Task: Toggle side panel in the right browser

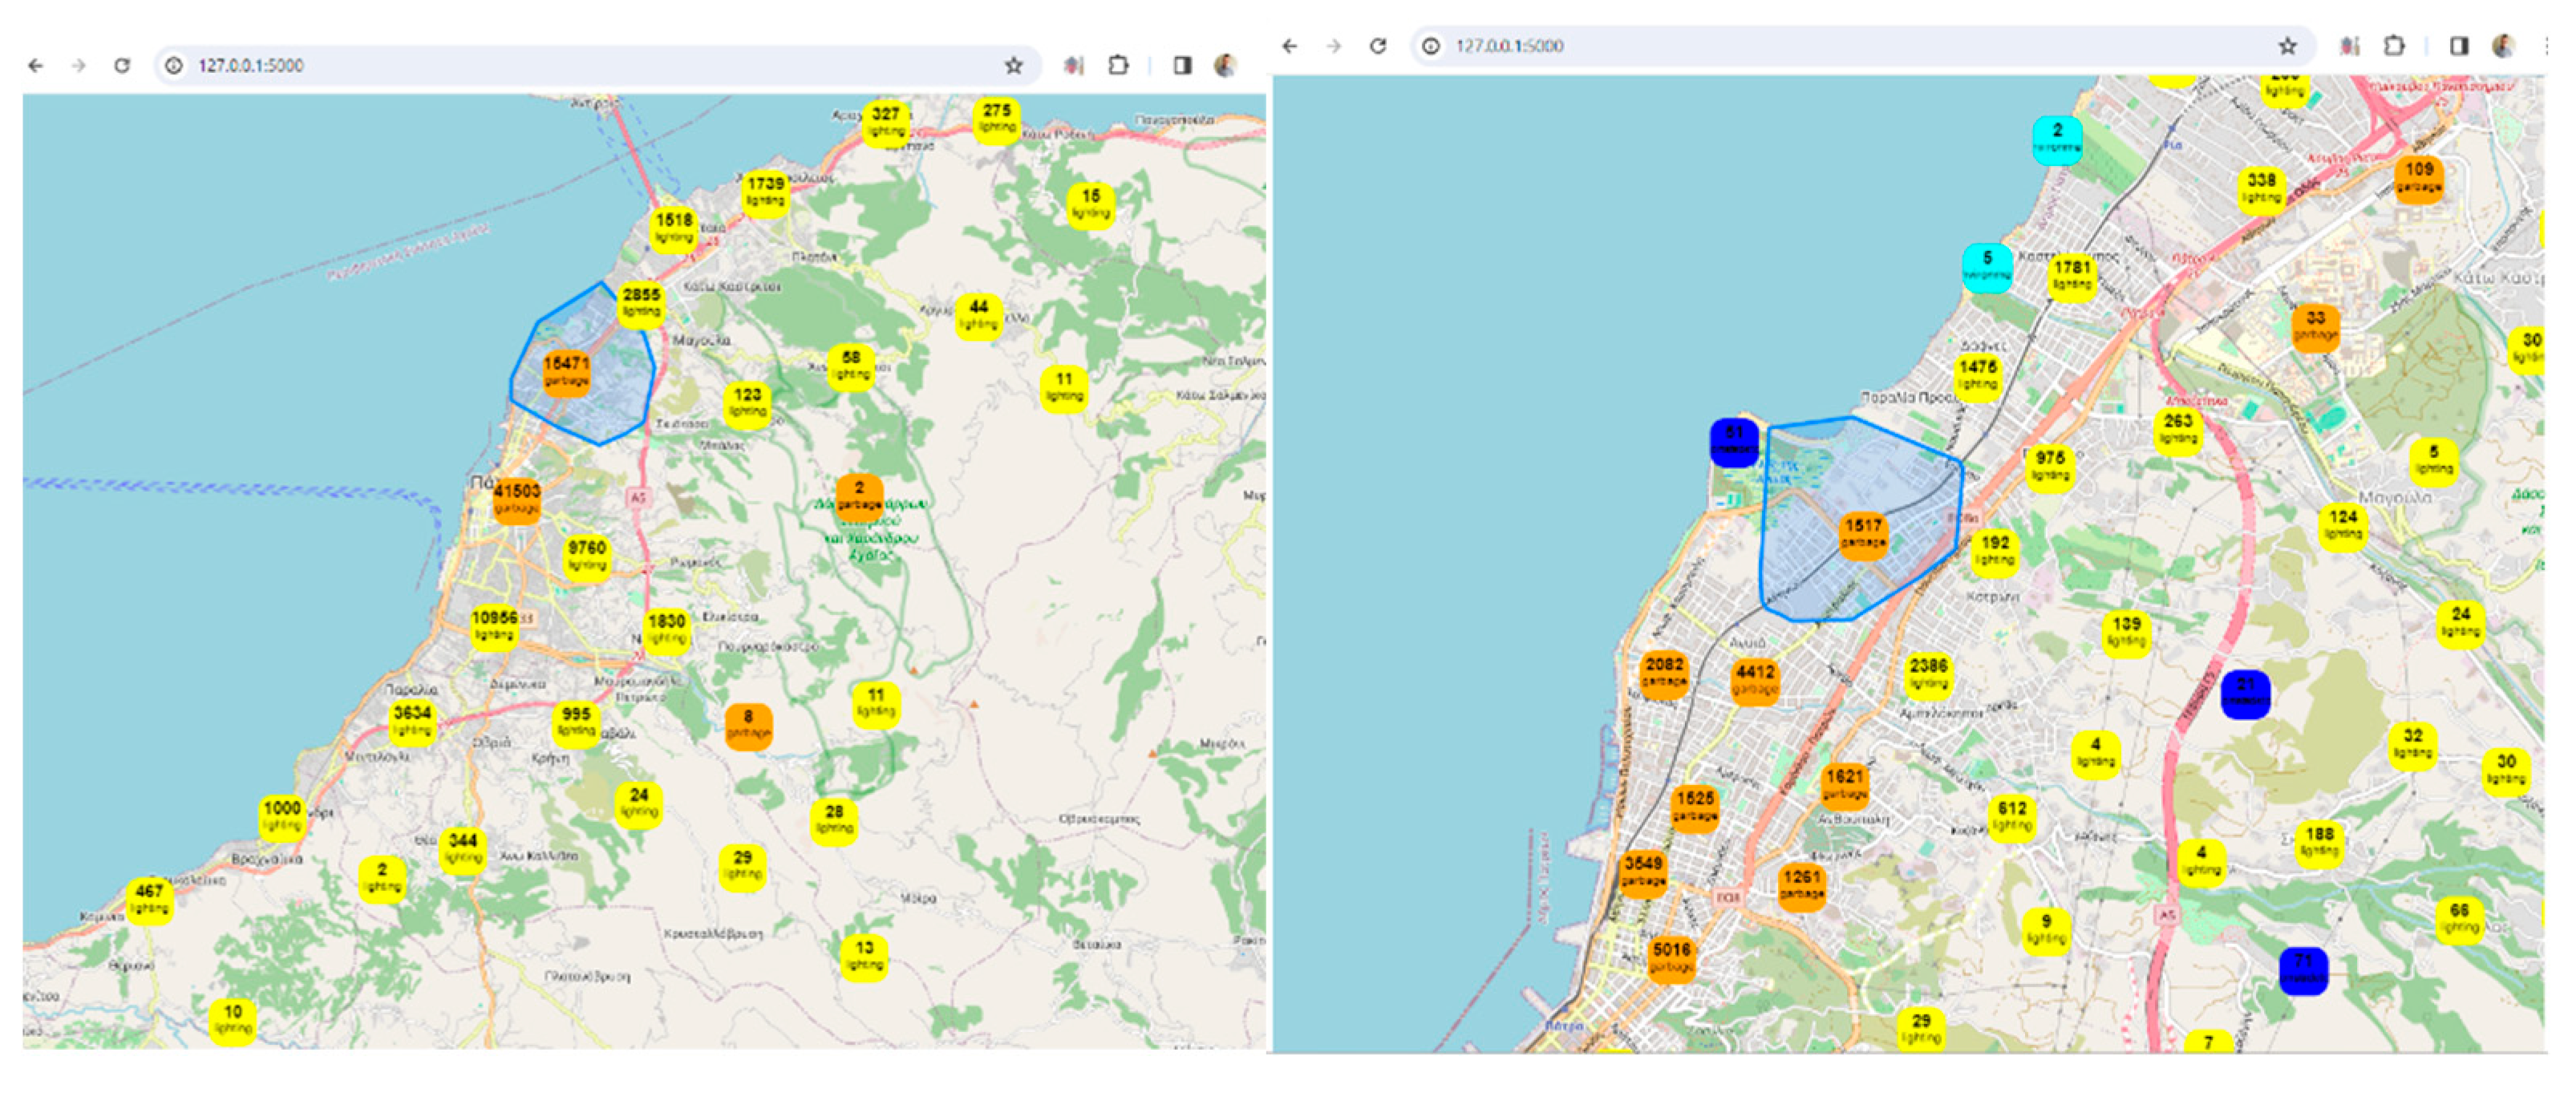Action: (2459, 45)
